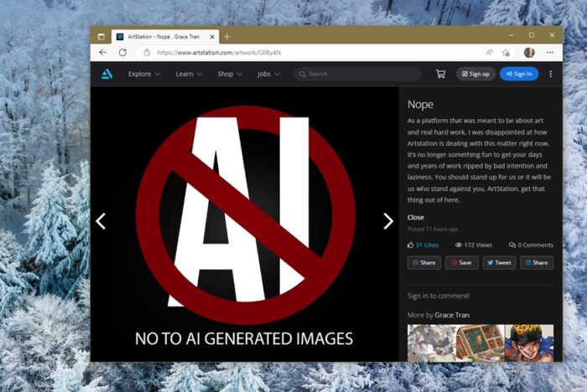Open Grace Tran's profile link
The image size is (587, 392).
tap(452, 315)
